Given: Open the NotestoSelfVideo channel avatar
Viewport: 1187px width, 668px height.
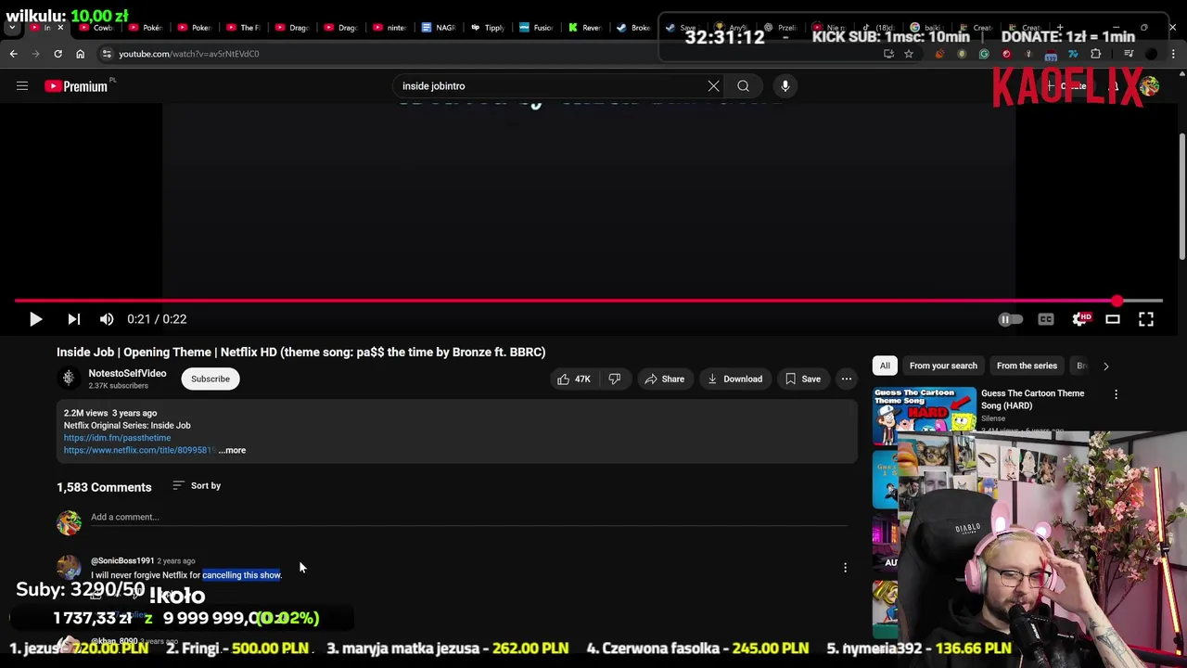Looking at the screenshot, I should 69,379.
